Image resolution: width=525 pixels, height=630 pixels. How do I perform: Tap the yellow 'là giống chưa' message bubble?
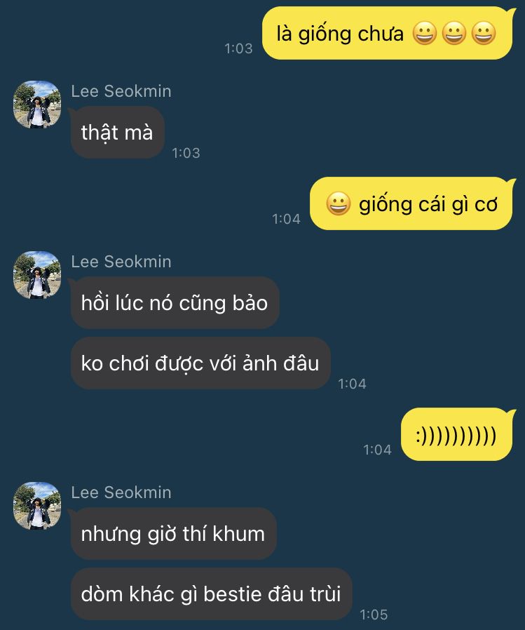click(388, 34)
